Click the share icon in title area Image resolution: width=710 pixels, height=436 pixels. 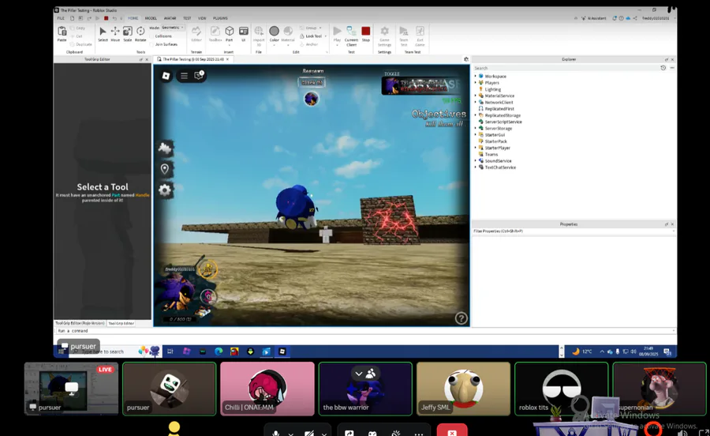tap(635, 18)
